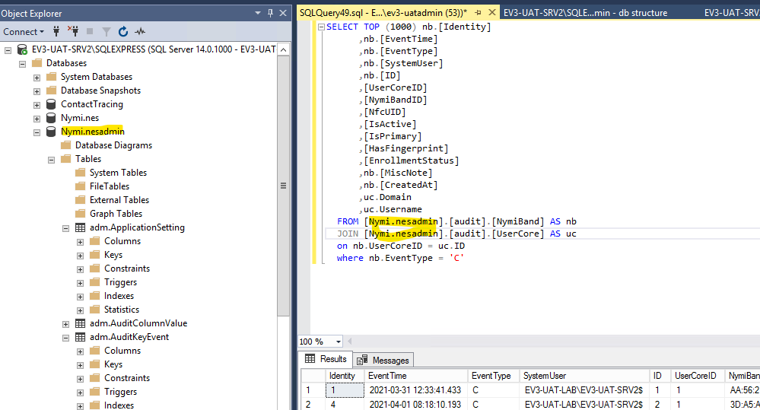Click the Connect Object Explorer plug icon
Image resolution: width=760 pixels, height=410 pixels.
pyautogui.click(x=56, y=31)
